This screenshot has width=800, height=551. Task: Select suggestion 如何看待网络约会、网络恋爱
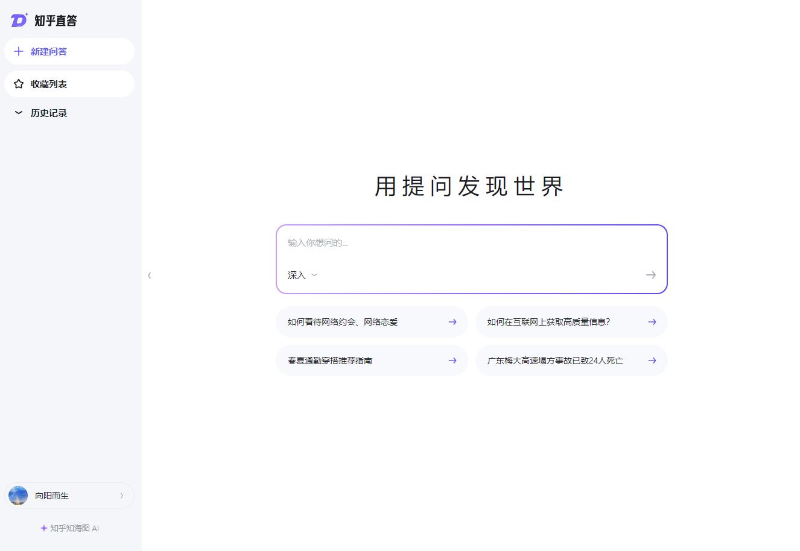coord(372,322)
